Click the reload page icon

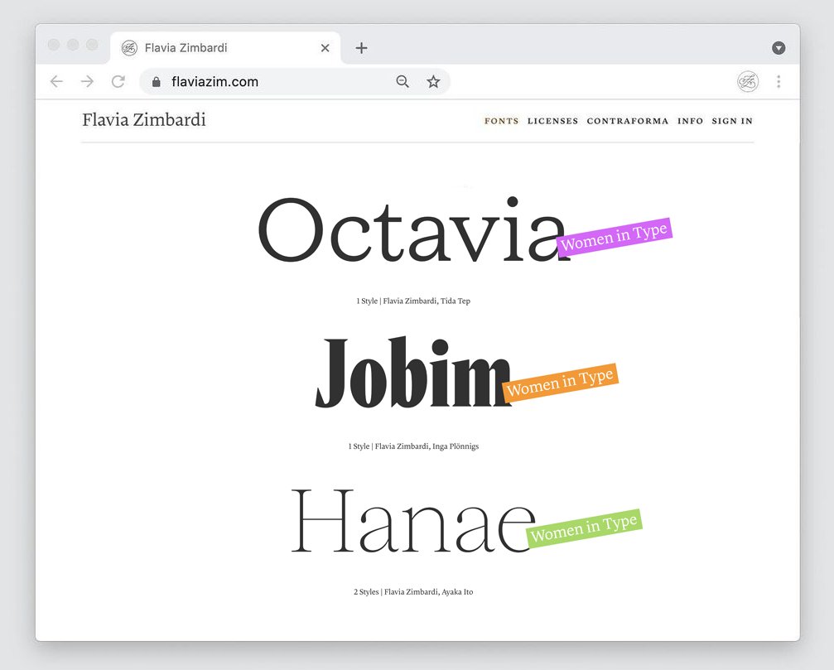click(x=118, y=81)
